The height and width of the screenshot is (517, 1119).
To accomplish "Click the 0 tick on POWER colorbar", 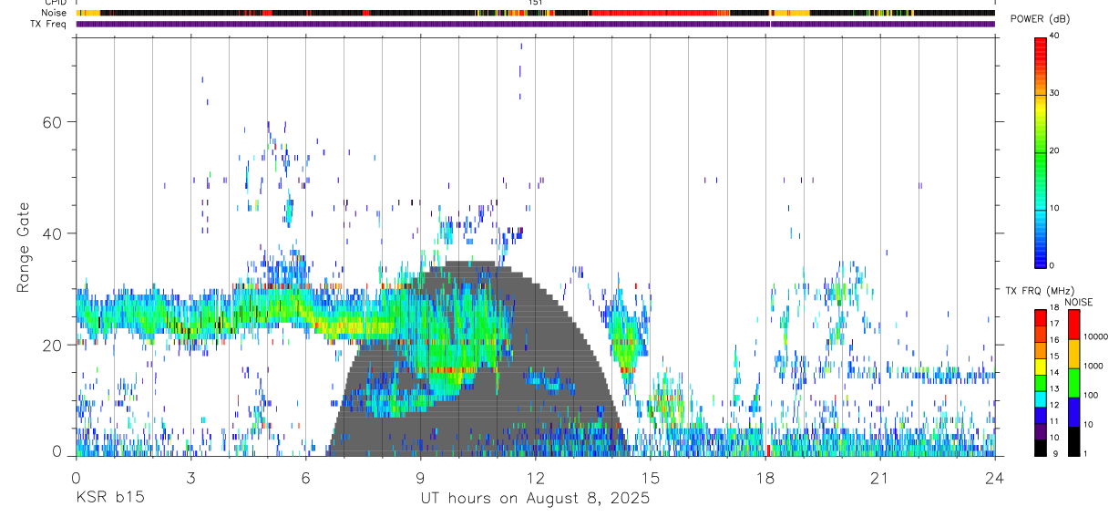I will (x=1051, y=265).
